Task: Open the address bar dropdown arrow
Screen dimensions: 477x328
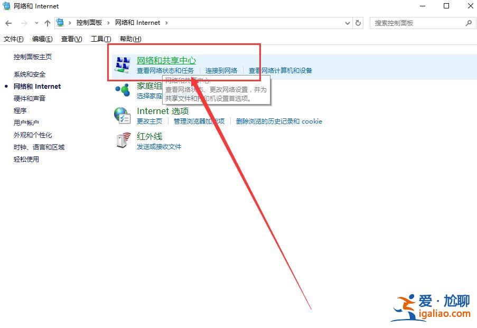Action: coord(347,23)
